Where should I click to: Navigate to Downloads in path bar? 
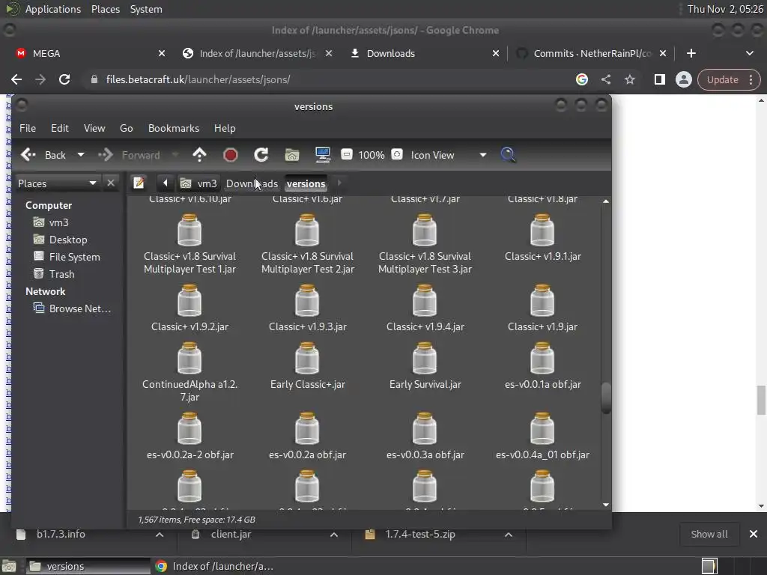[252, 183]
